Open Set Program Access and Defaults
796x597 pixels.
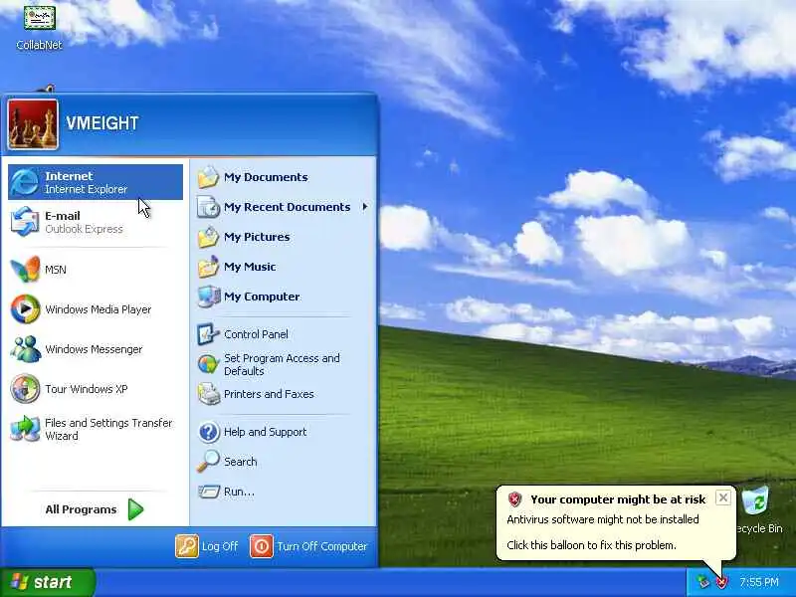[x=284, y=364]
